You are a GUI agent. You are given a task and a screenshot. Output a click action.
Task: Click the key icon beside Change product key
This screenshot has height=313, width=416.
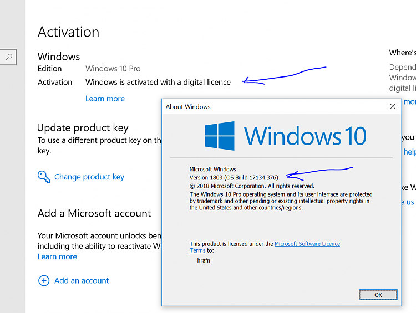tap(44, 177)
